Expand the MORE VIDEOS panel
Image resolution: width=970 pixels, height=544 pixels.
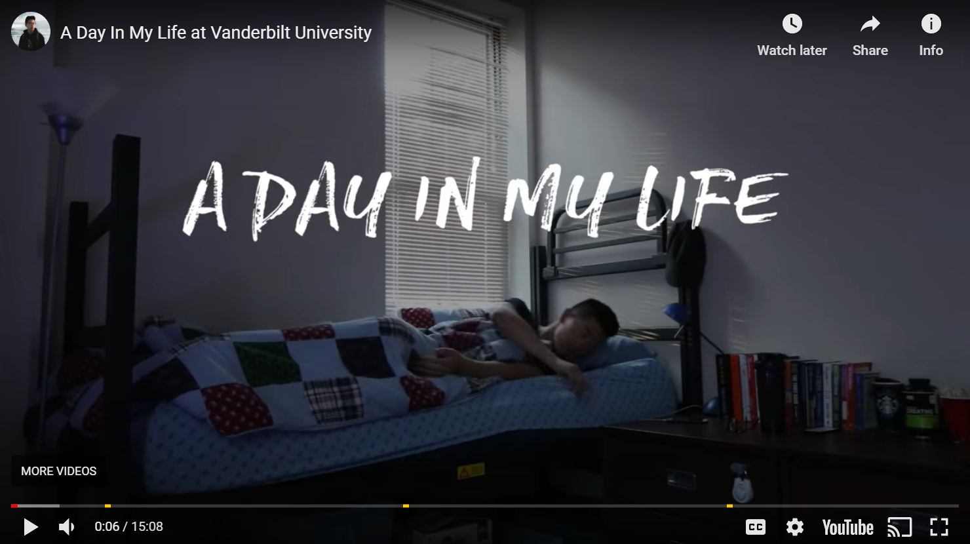(58, 471)
